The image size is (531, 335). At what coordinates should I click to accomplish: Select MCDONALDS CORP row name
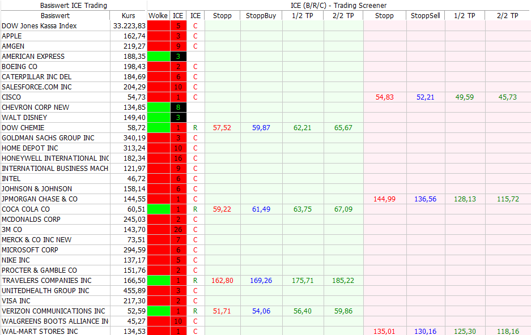(31, 219)
